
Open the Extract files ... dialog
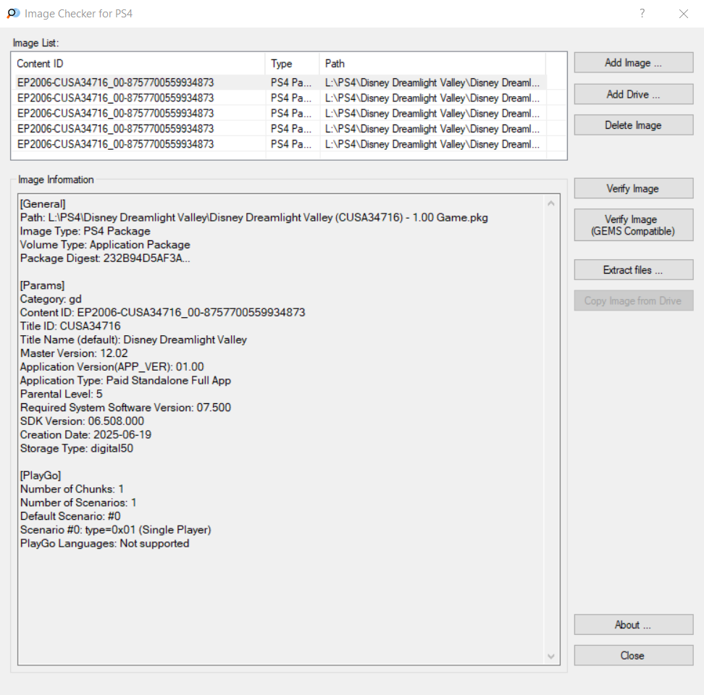coord(633,270)
